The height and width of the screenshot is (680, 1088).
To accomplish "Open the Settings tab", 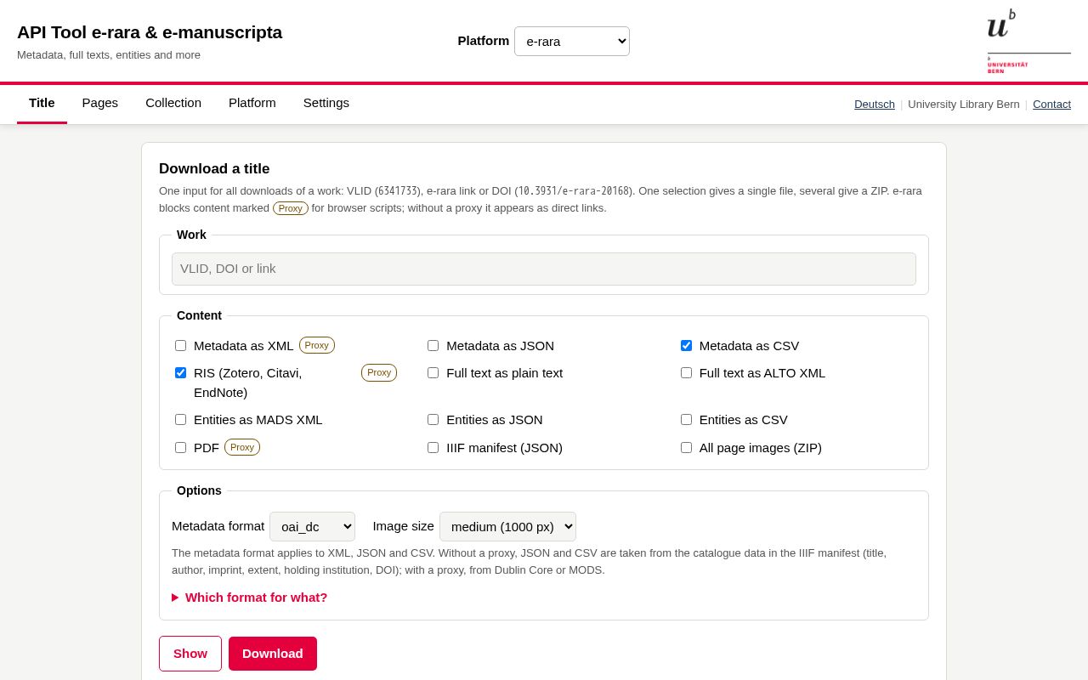I will point(326,103).
